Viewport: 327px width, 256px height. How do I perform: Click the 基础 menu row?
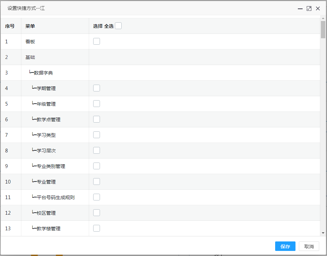point(30,57)
